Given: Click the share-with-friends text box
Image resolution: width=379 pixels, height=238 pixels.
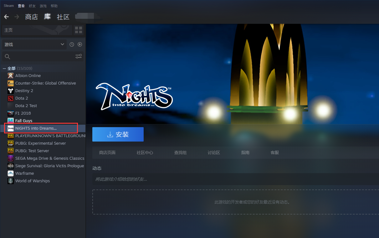Looking at the screenshot, I should point(236,179).
